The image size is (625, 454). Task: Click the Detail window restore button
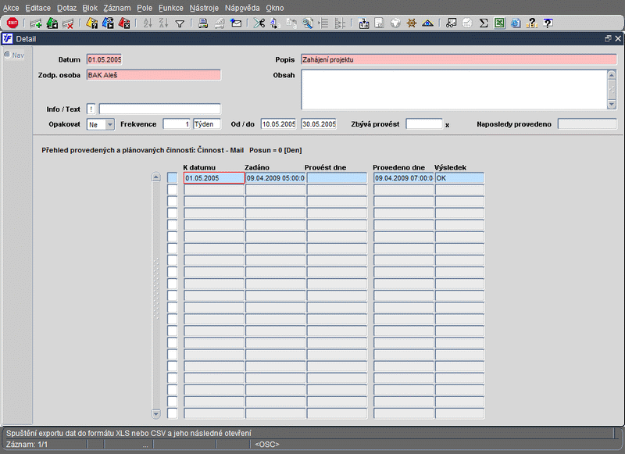click(x=608, y=38)
